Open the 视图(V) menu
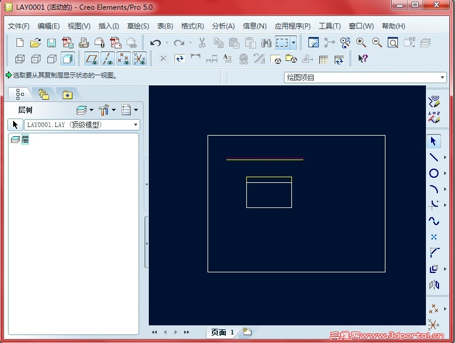The image size is (455, 343). [79, 26]
